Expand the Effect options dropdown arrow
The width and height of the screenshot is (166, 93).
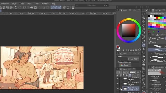[138, 59]
